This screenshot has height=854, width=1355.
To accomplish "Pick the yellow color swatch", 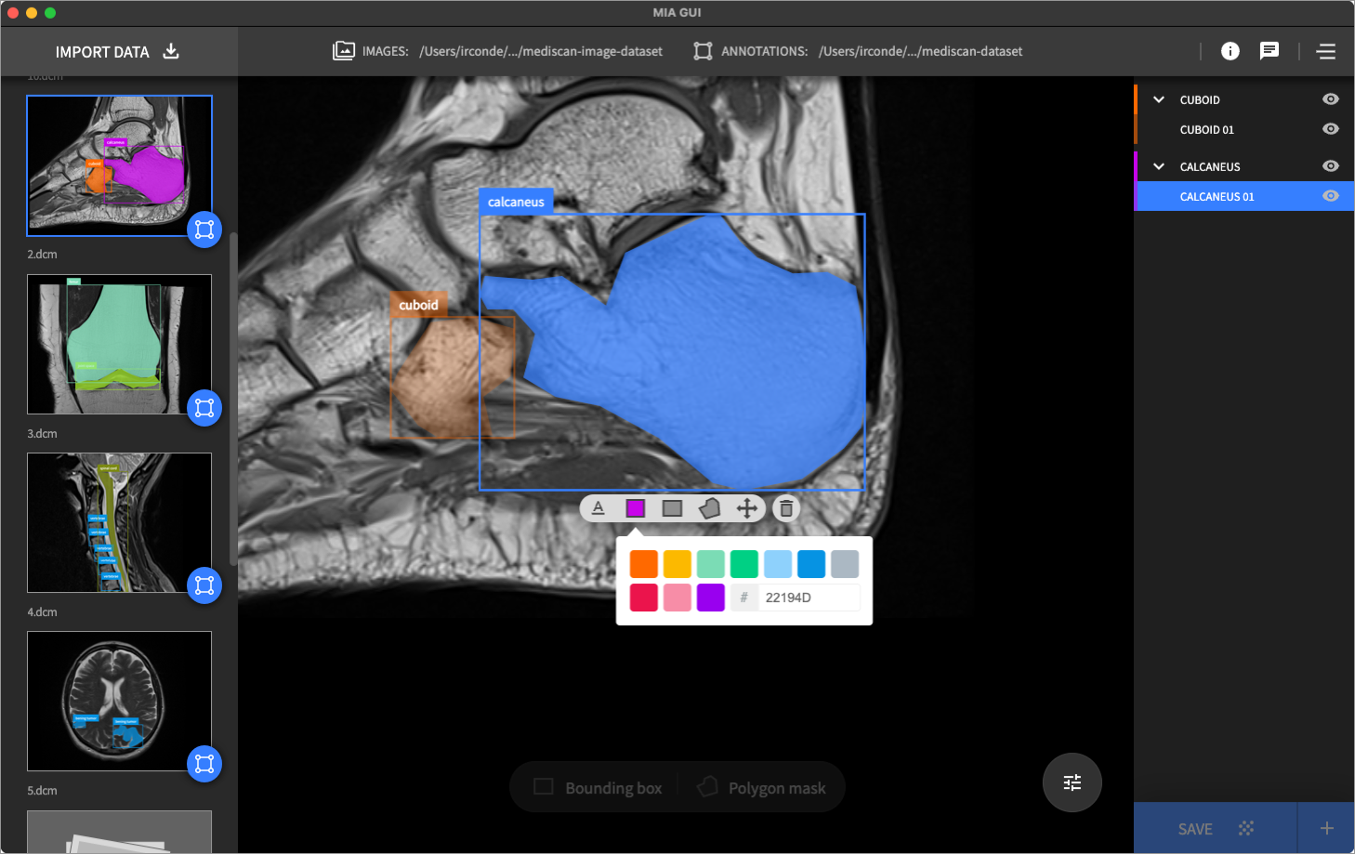I will pyautogui.click(x=677, y=564).
